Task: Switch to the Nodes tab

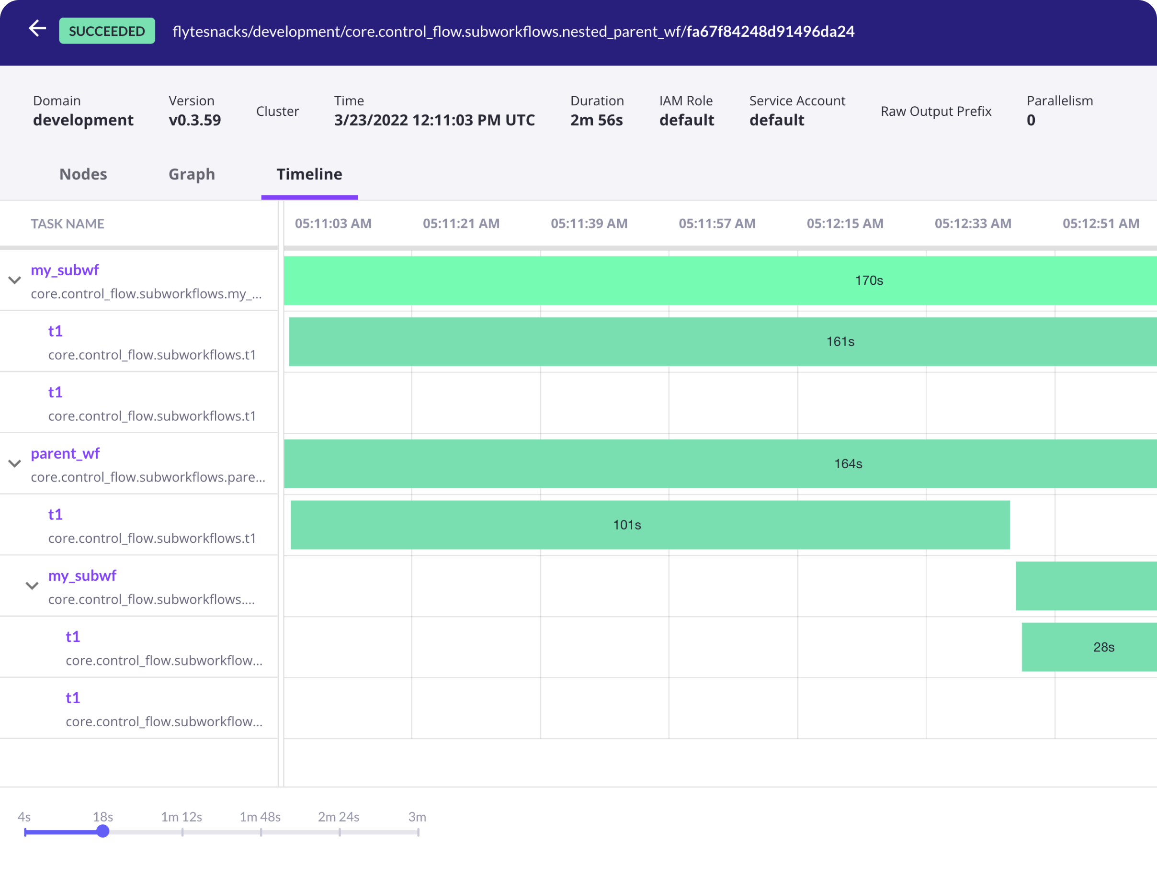Action: click(x=83, y=174)
